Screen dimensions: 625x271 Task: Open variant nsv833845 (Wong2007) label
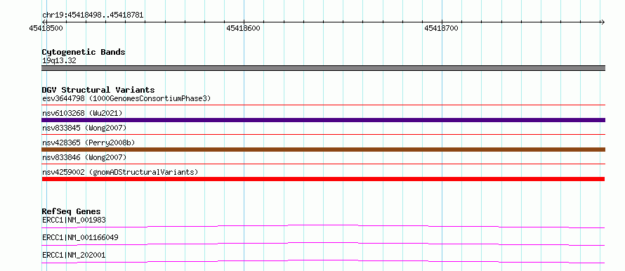point(84,128)
